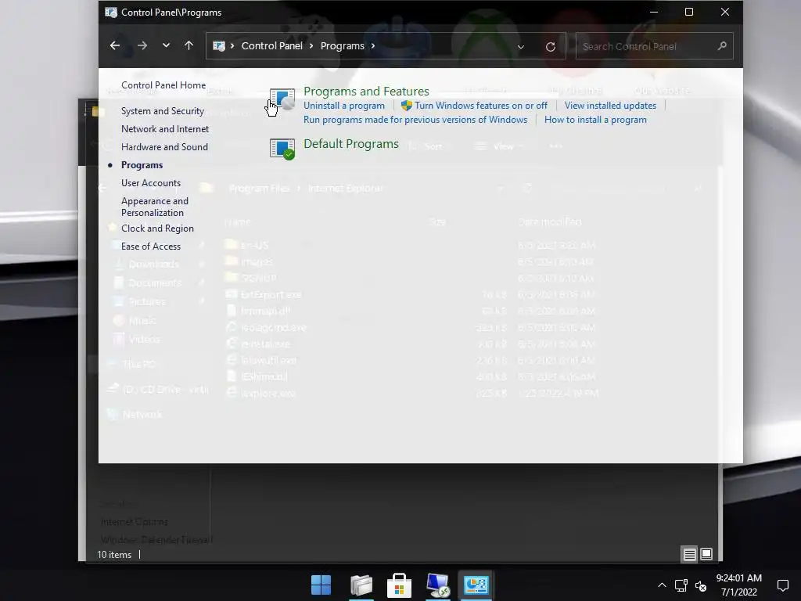
Task: Open Default Programs heading
Action: pyautogui.click(x=351, y=144)
